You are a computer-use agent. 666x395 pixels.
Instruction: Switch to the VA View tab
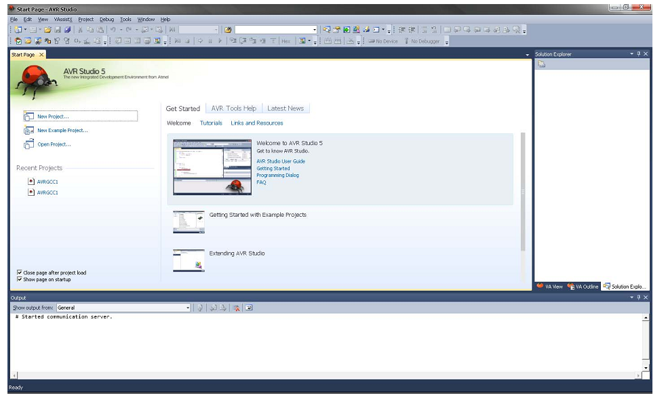[550, 287]
